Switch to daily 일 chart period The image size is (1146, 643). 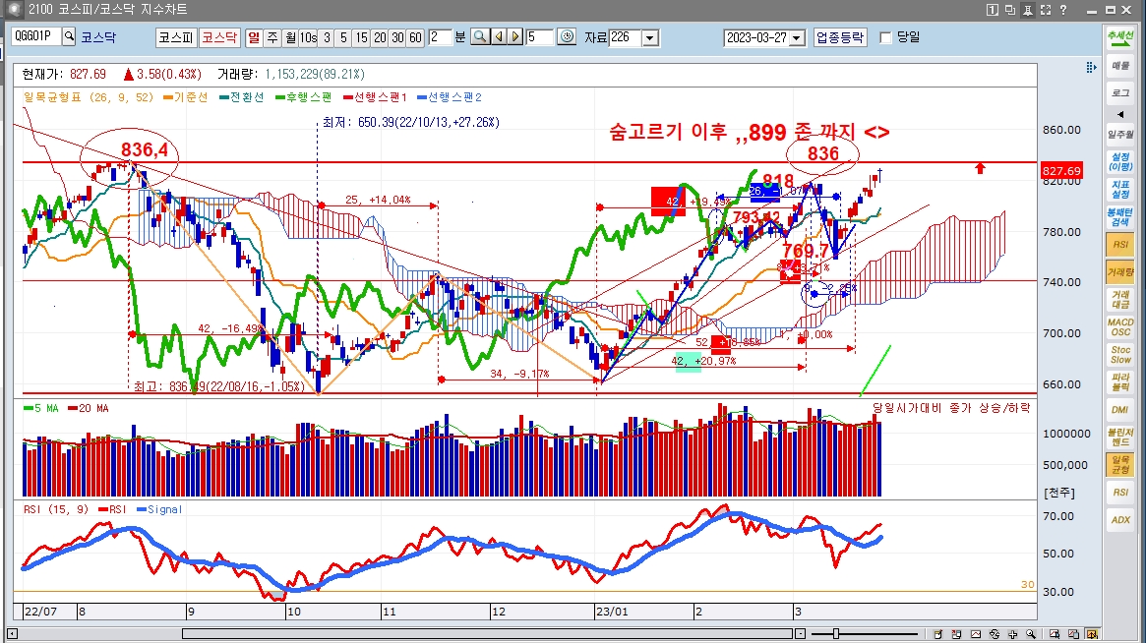point(254,36)
